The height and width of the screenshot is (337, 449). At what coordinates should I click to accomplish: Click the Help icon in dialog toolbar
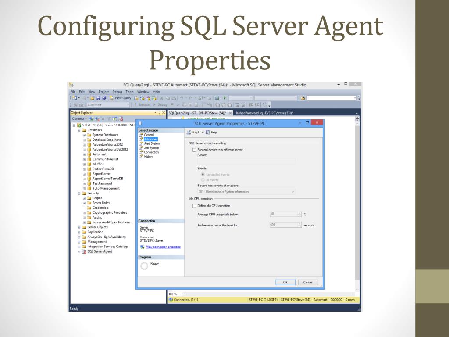[208, 132]
